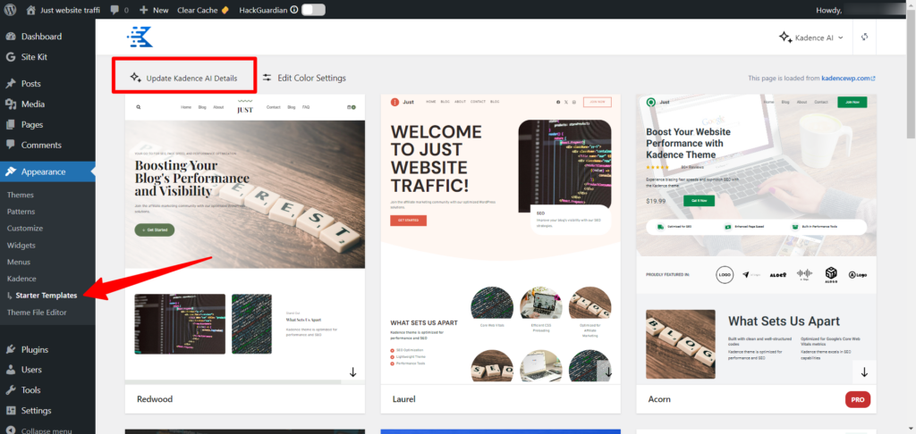Click the Redwood preview scroll-down arrow
The height and width of the screenshot is (434, 916).
point(352,372)
